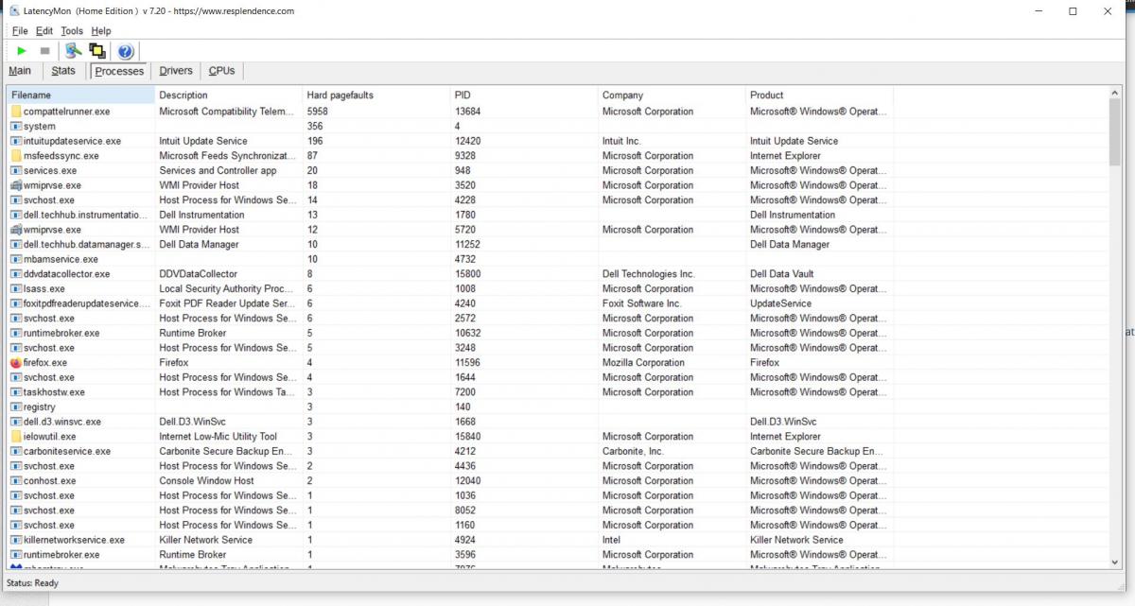
Task: Click 'Local Security Authority Proc...' description
Action: 228,289
